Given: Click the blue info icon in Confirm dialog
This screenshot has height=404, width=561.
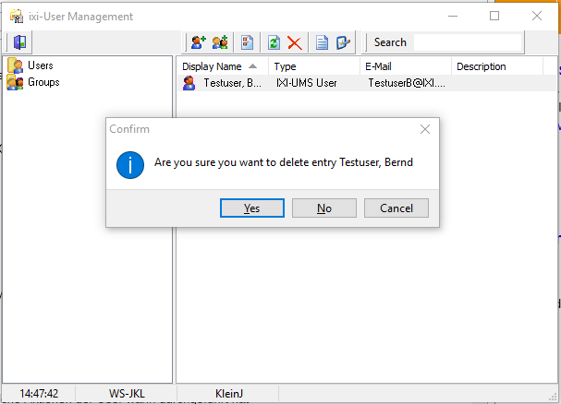Looking at the screenshot, I should coord(130,163).
